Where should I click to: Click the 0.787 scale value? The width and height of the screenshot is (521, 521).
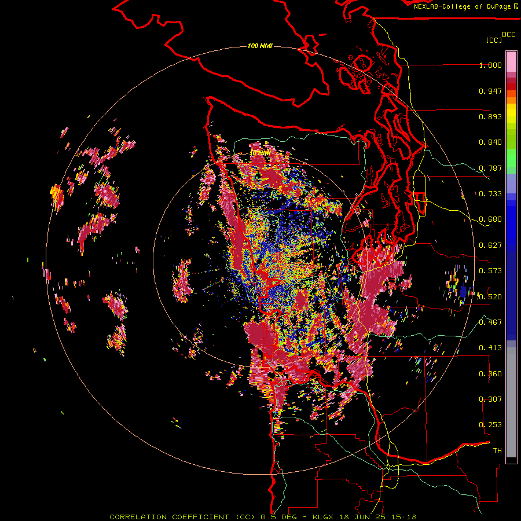[x=490, y=168]
